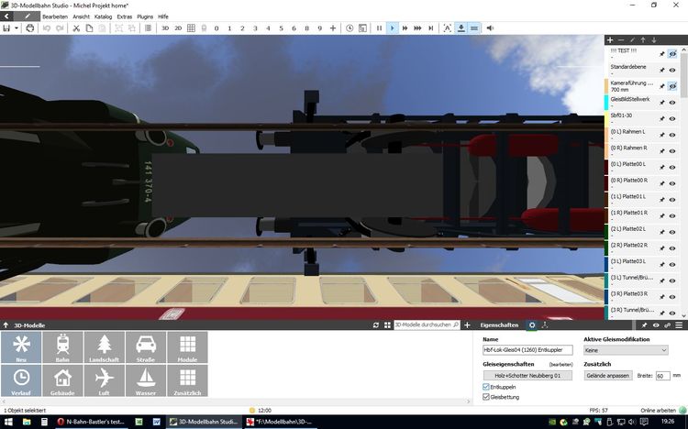Screen dimensions: 688x429
Task: Open the Plugins menu
Action: (x=145, y=16)
